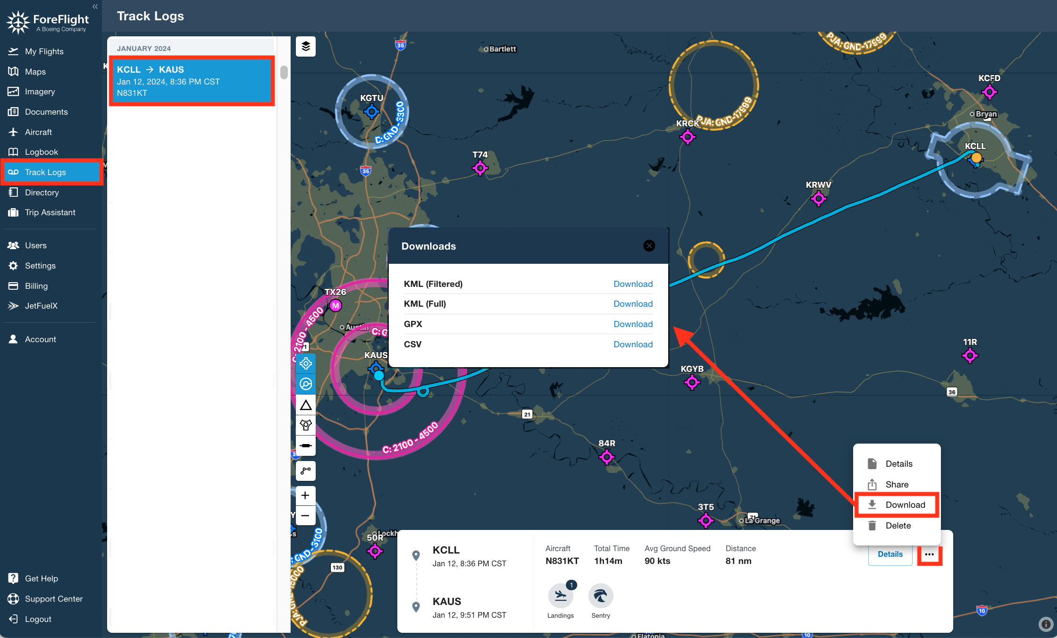Open Logbook in sidebar
Image resolution: width=1057 pixels, height=638 pixels.
[x=41, y=152]
